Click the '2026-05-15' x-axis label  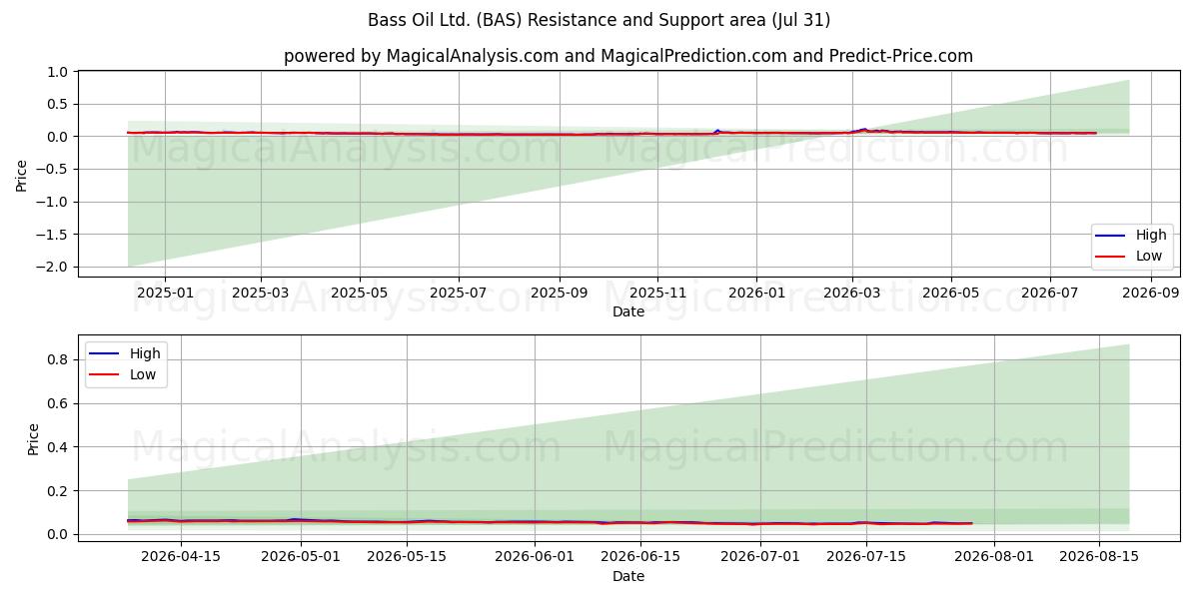407,557
